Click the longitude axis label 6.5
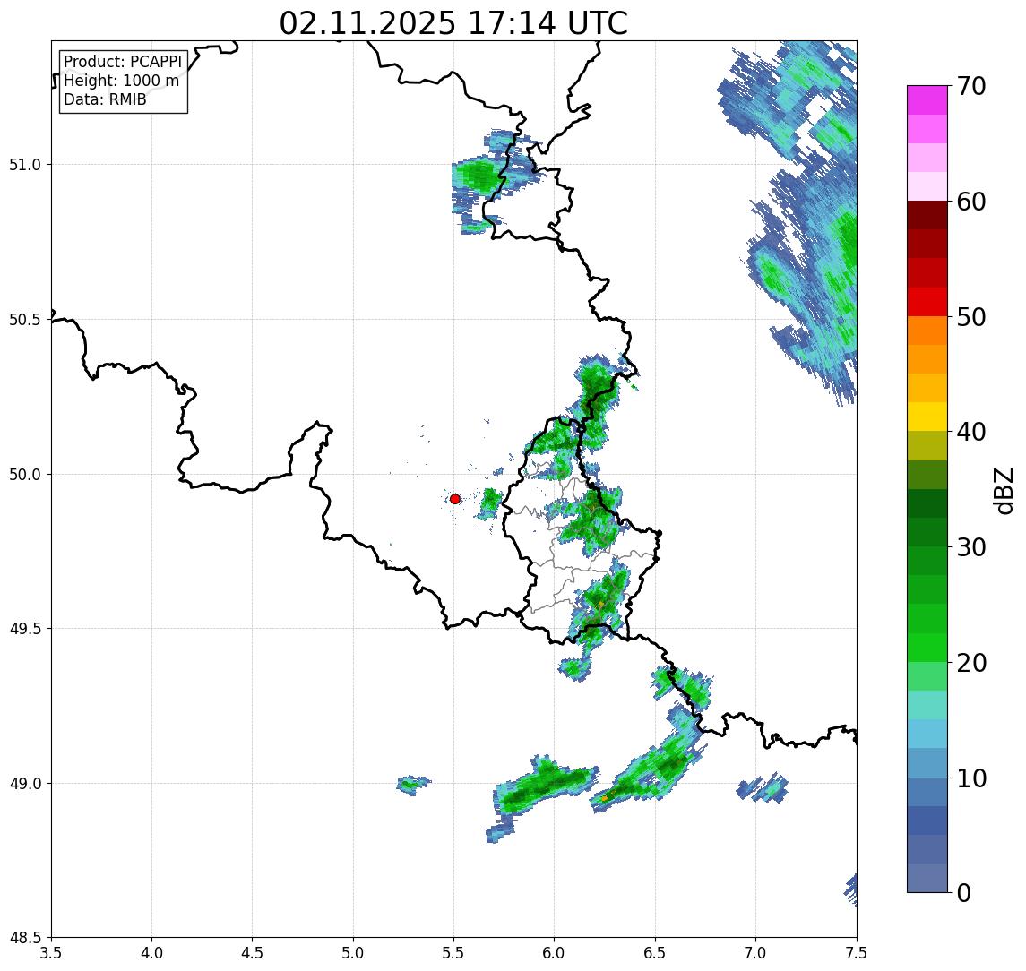Viewport: 1026px width, 971px height. 655,953
